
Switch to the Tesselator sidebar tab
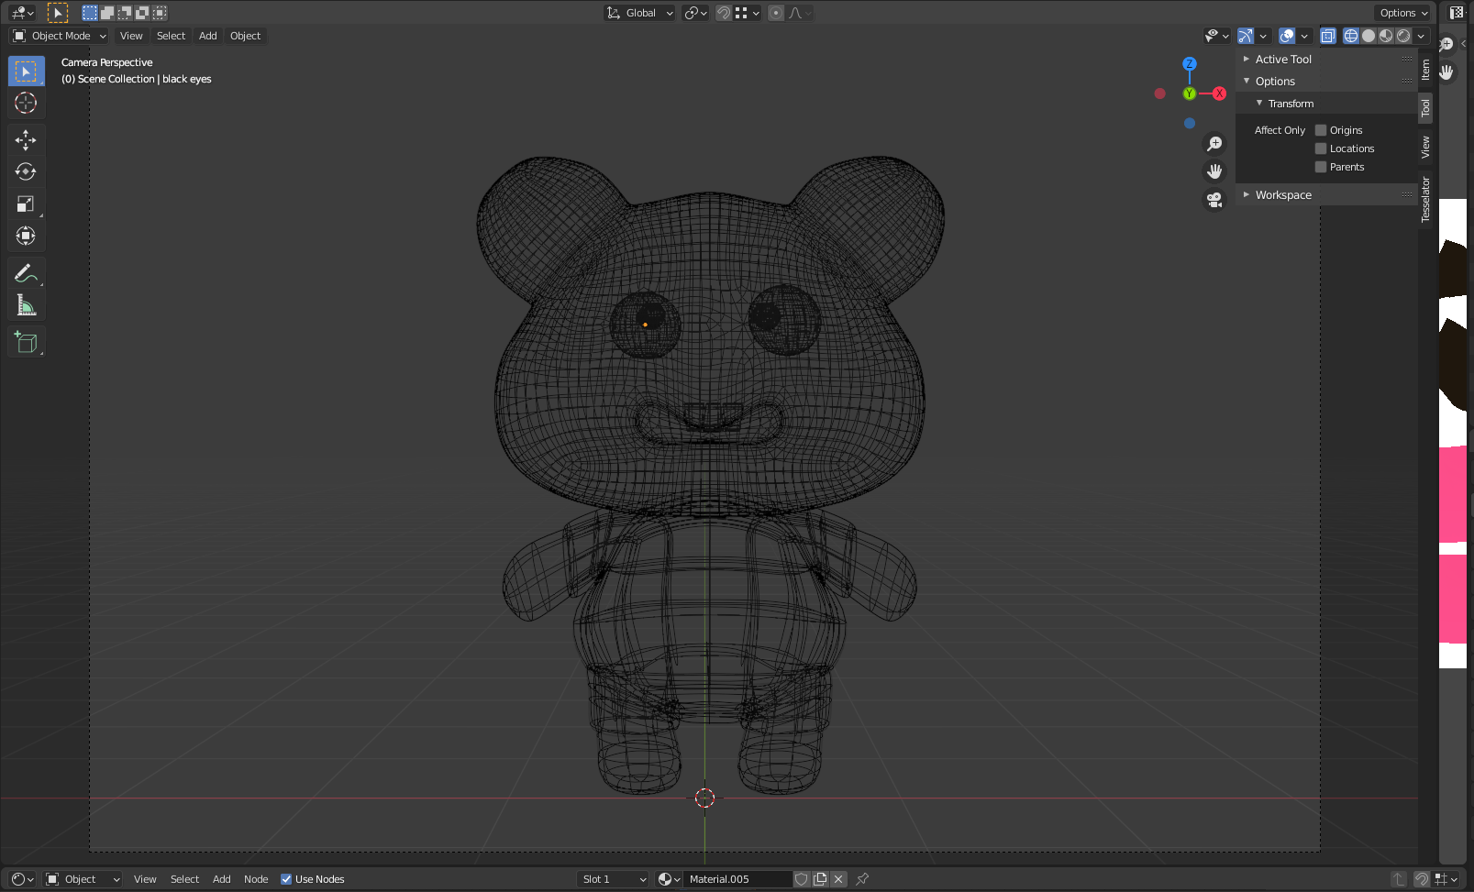pos(1425,199)
